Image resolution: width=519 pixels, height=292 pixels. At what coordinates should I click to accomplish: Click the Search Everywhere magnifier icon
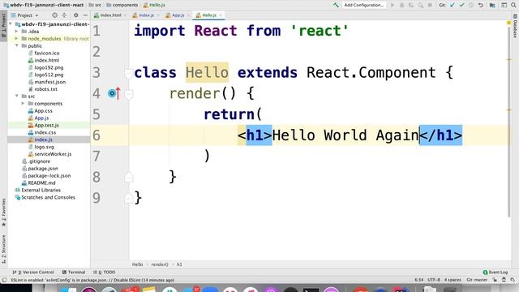513,5
